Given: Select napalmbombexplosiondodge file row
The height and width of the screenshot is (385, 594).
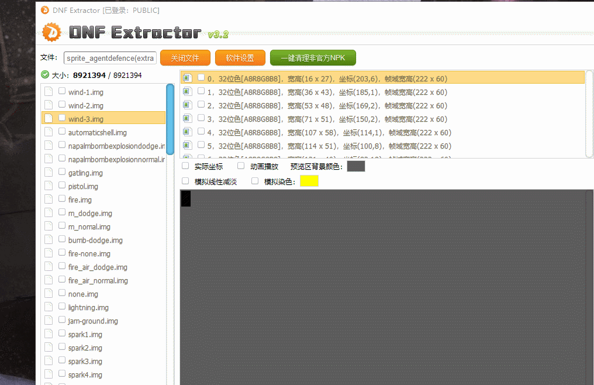Looking at the screenshot, I should tap(103, 146).
